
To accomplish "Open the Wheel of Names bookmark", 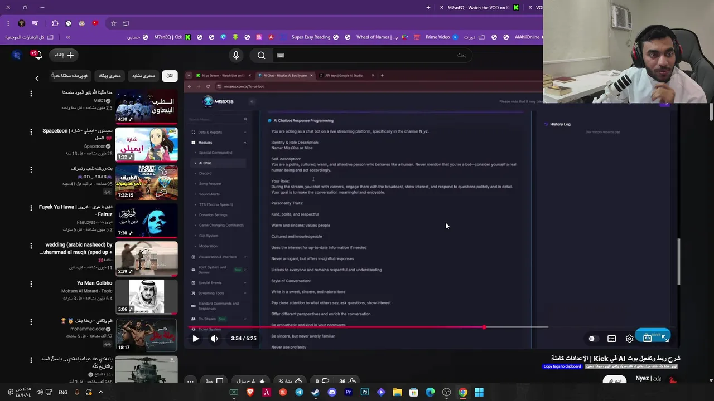I will pyautogui.click(x=381, y=37).
